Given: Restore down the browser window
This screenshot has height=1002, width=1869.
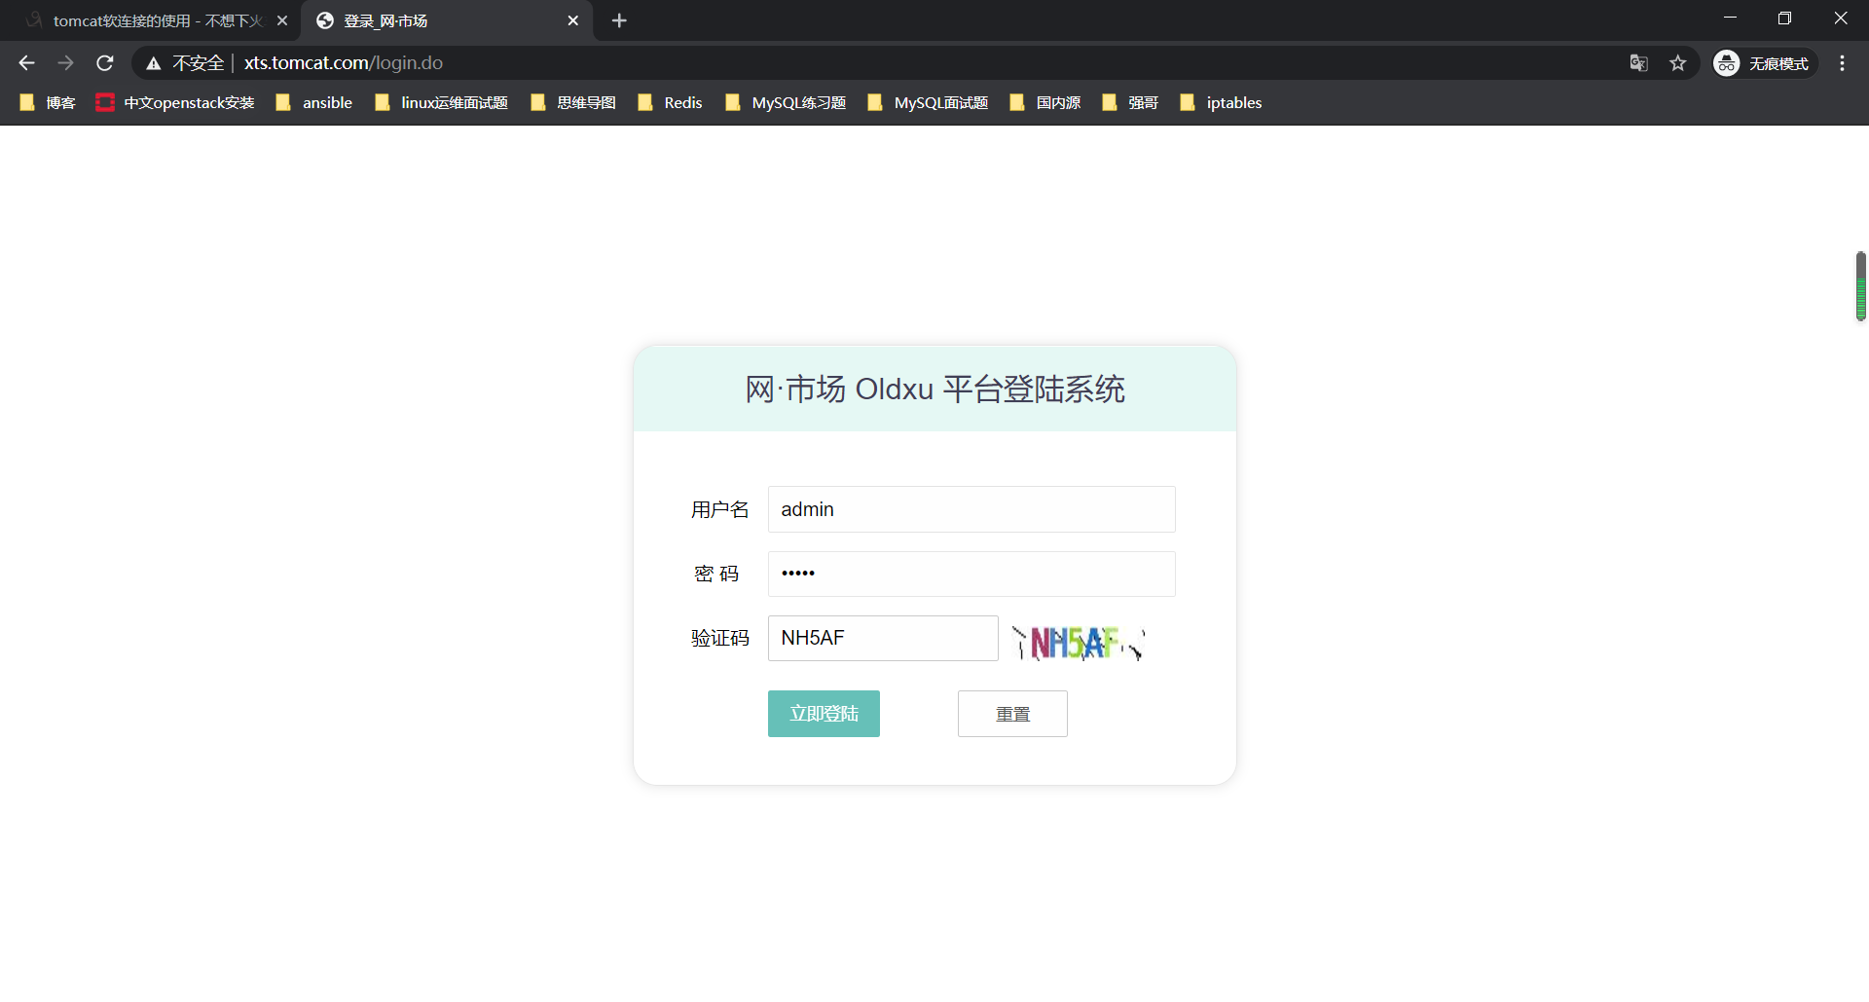Looking at the screenshot, I should [x=1784, y=19].
